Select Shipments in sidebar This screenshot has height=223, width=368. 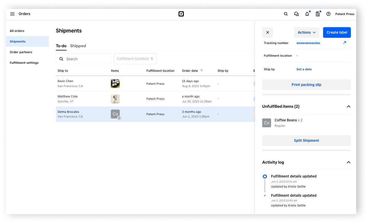pos(27,41)
